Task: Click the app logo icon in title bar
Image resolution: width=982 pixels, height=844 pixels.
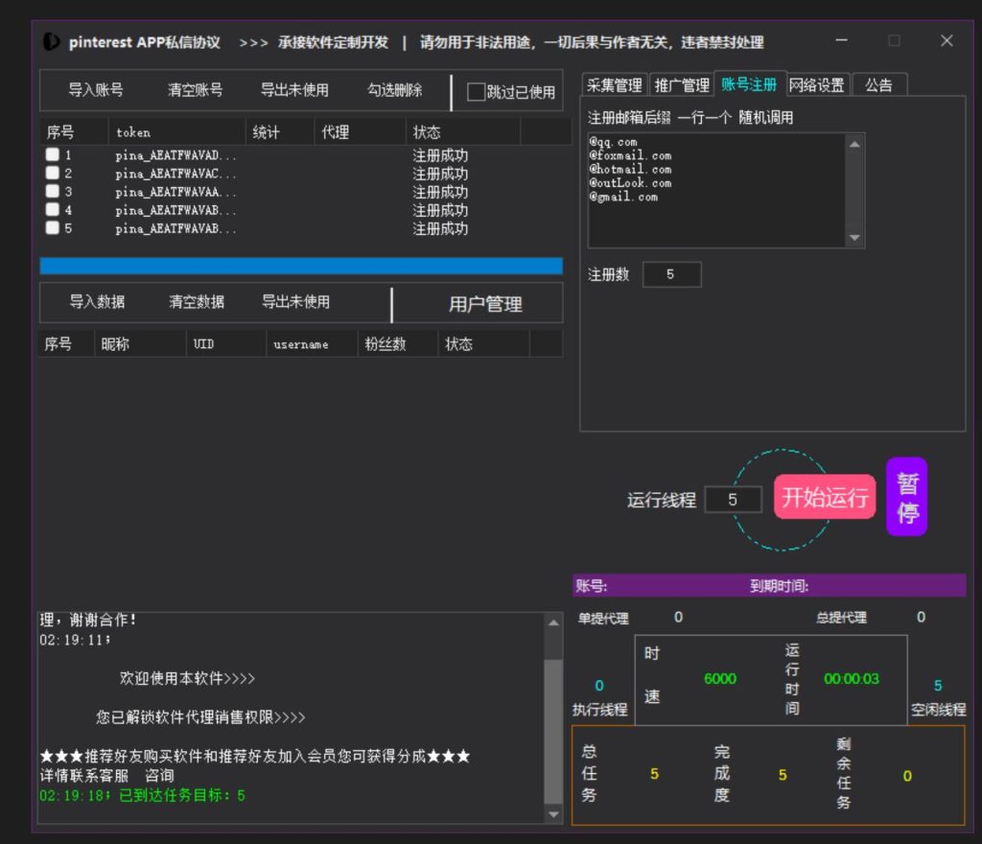Action: coord(51,42)
